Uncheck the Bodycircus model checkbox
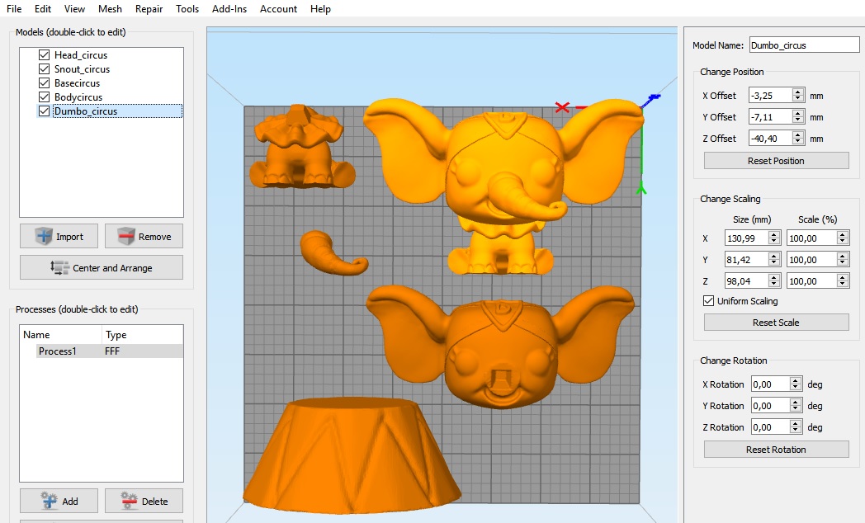The height and width of the screenshot is (523, 865). coord(44,97)
